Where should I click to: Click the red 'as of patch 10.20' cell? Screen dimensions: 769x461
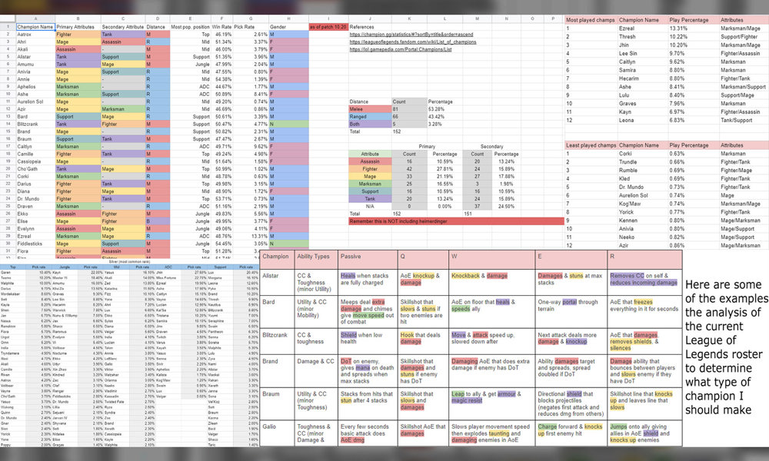coord(328,27)
